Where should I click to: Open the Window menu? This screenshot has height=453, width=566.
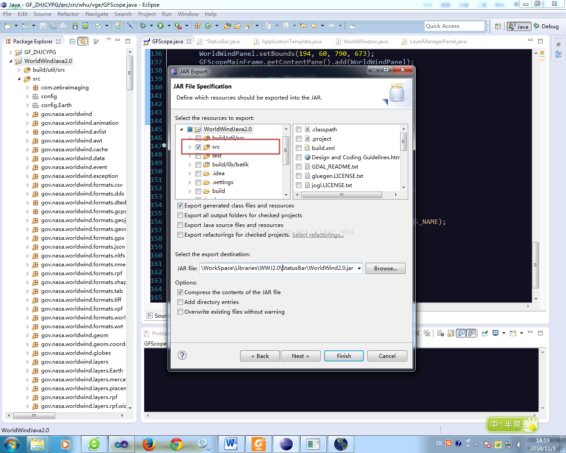pyautogui.click(x=188, y=14)
